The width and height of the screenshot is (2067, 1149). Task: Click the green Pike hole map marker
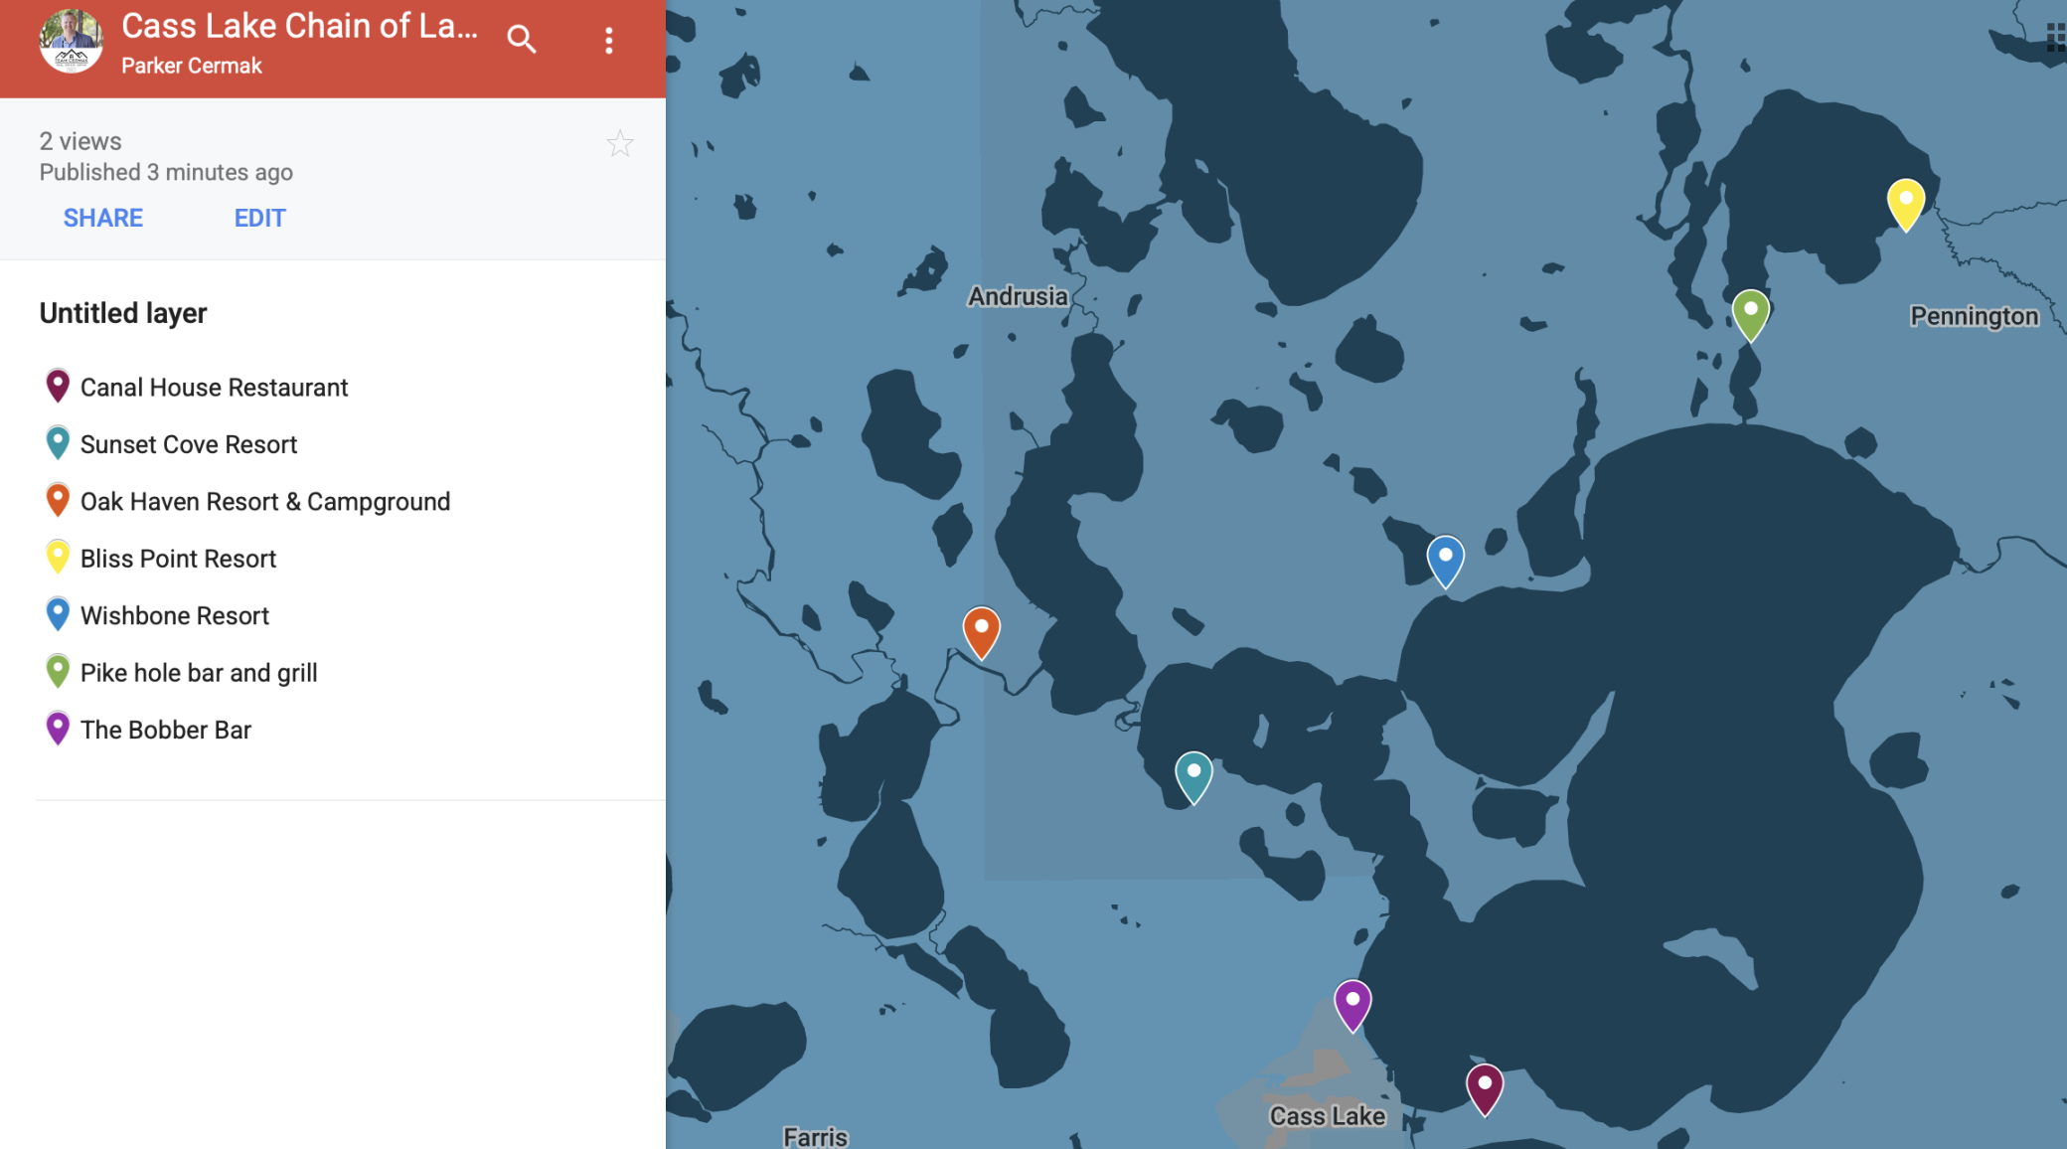coord(1751,315)
